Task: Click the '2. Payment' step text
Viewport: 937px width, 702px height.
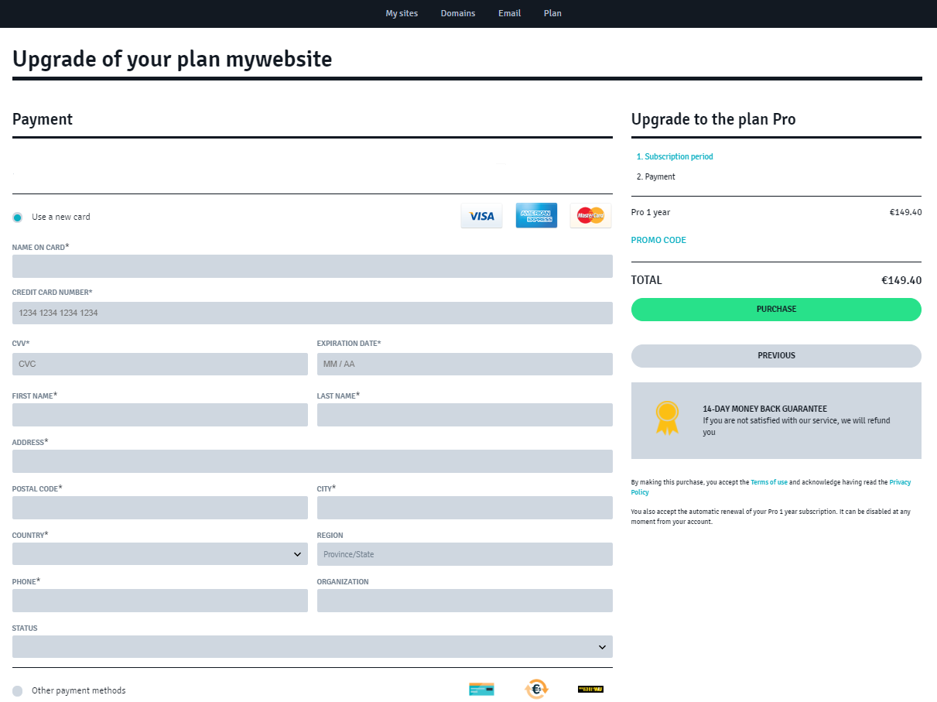Action: point(655,176)
